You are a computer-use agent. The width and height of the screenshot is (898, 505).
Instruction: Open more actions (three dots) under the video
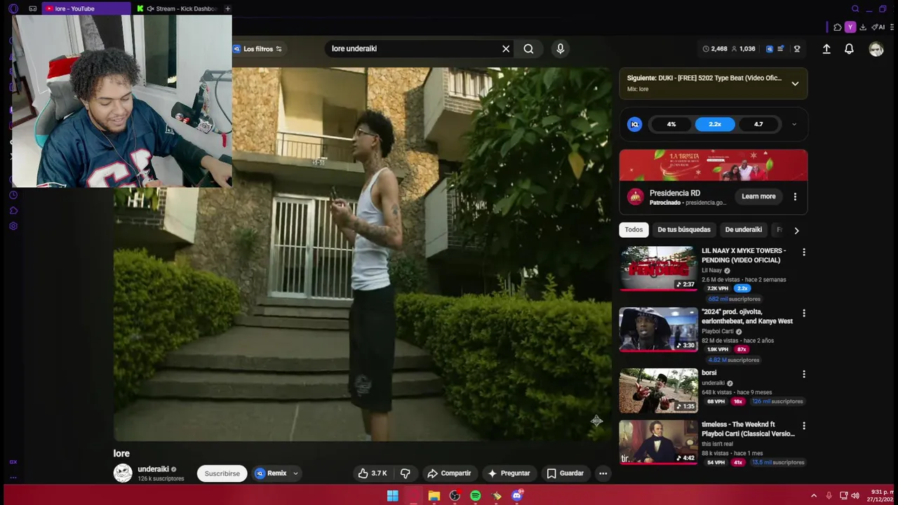pos(603,473)
